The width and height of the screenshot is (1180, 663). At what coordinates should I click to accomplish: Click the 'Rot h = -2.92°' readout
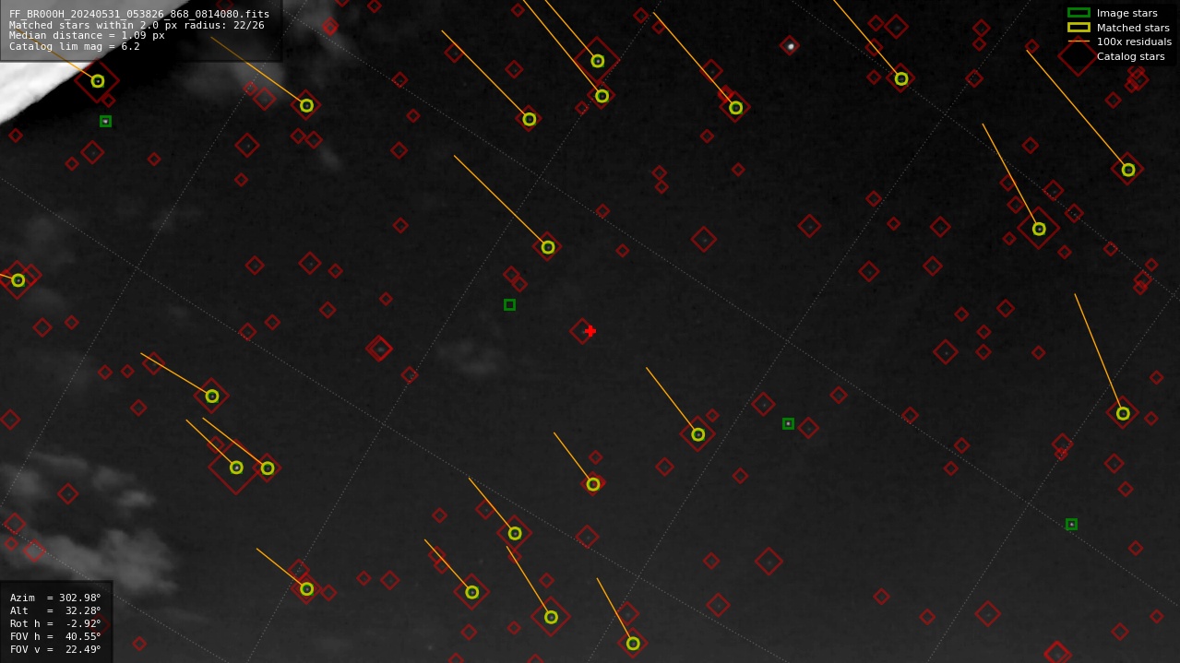(x=55, y=623)
